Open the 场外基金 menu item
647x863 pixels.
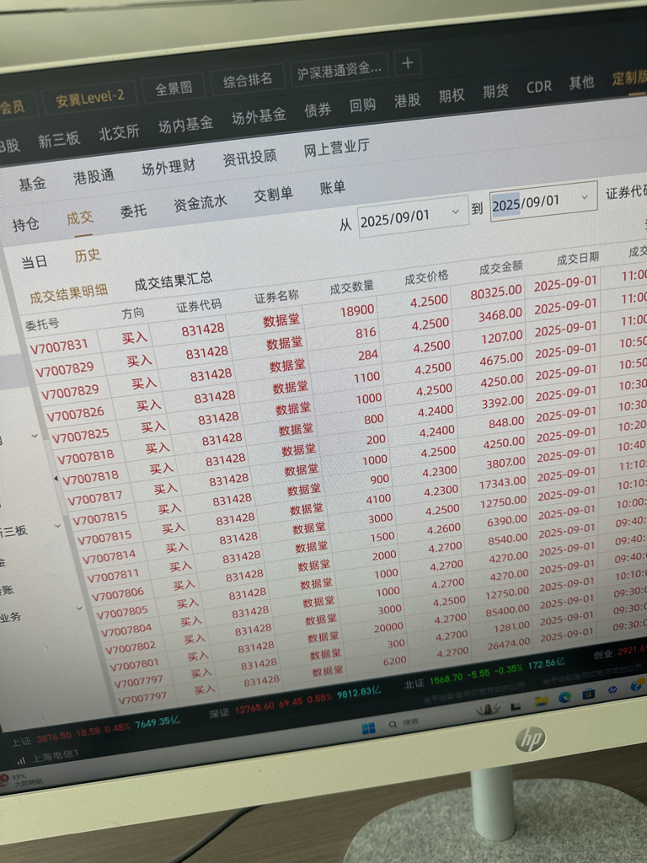tap(259, 116)
